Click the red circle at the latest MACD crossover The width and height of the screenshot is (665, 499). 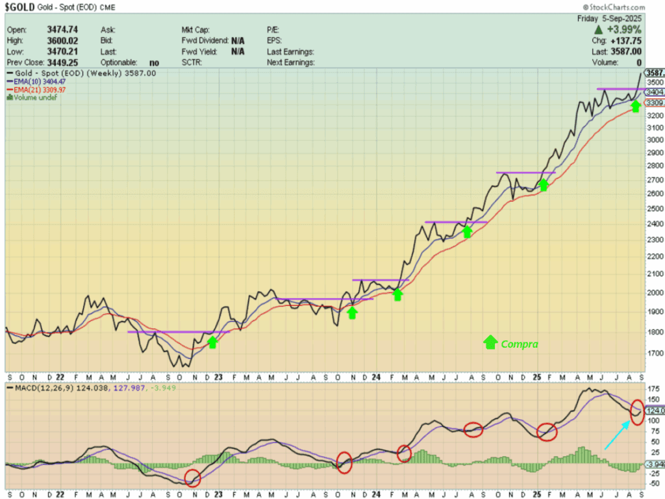[637, 413]
